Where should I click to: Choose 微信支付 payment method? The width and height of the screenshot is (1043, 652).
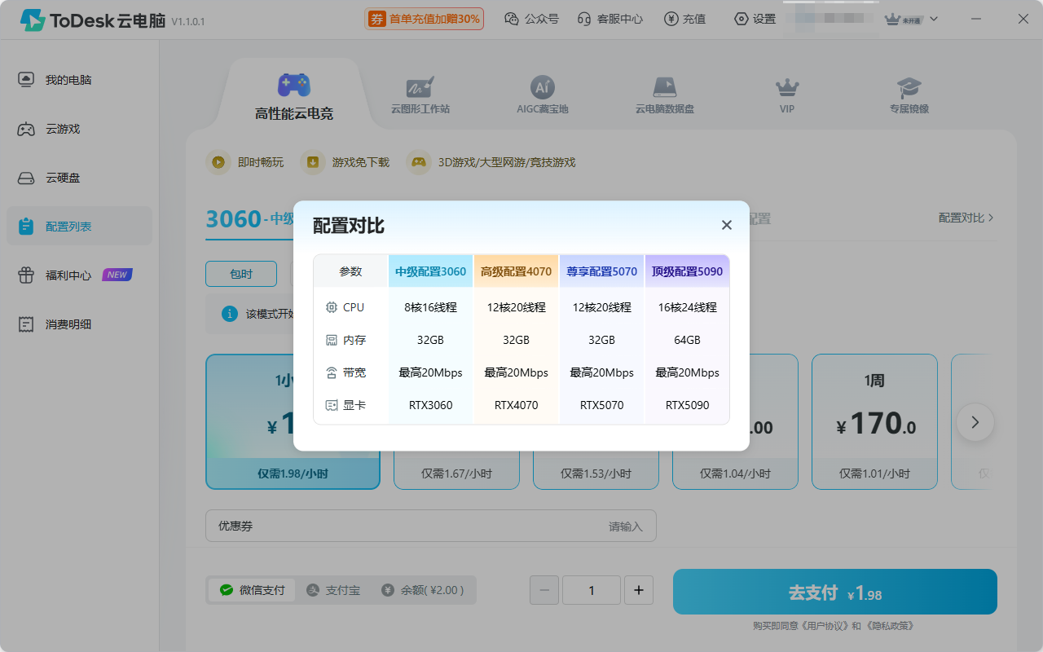tap(252, 590)
